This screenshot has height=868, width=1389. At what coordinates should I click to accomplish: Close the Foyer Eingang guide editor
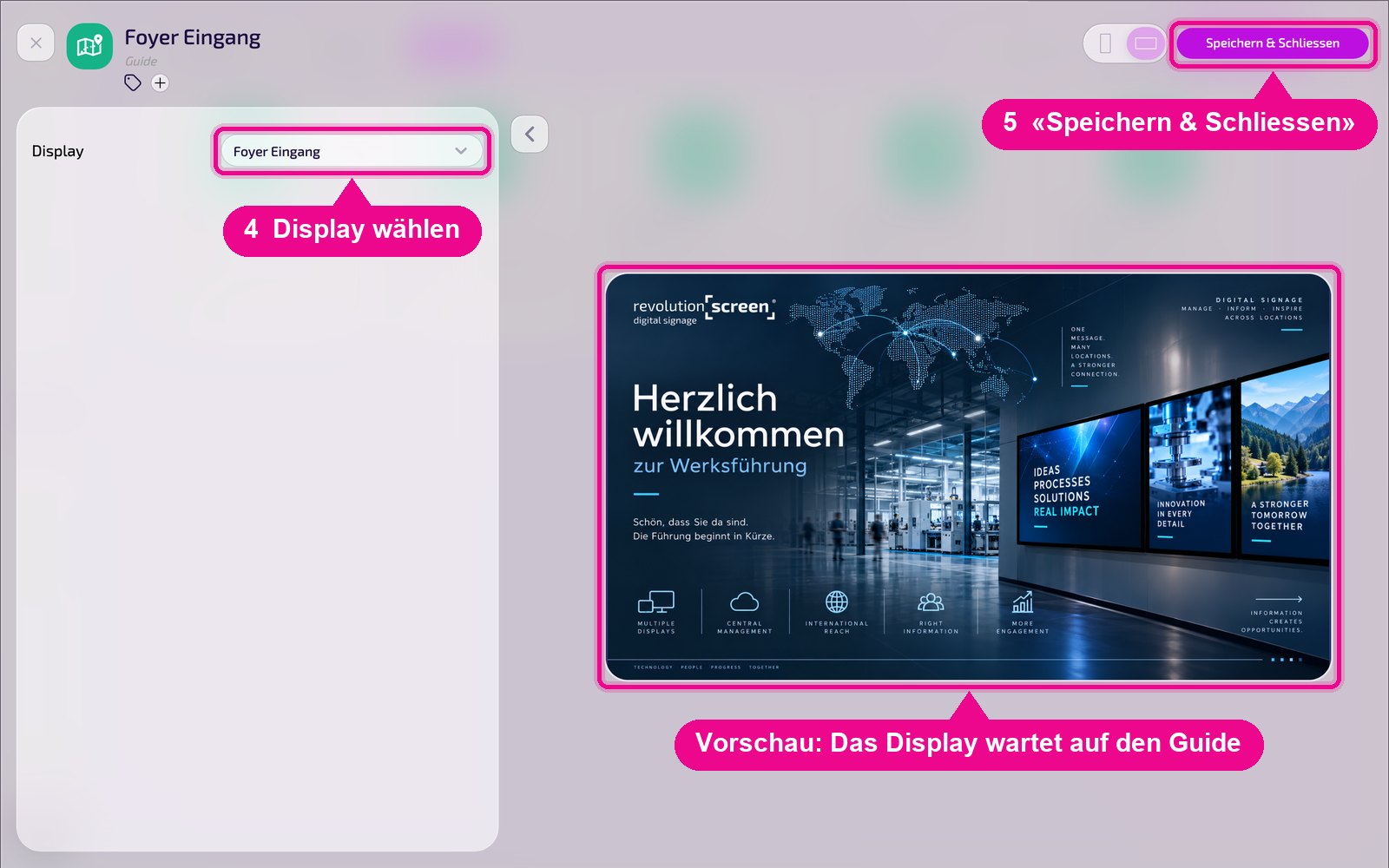pos(36,43)
